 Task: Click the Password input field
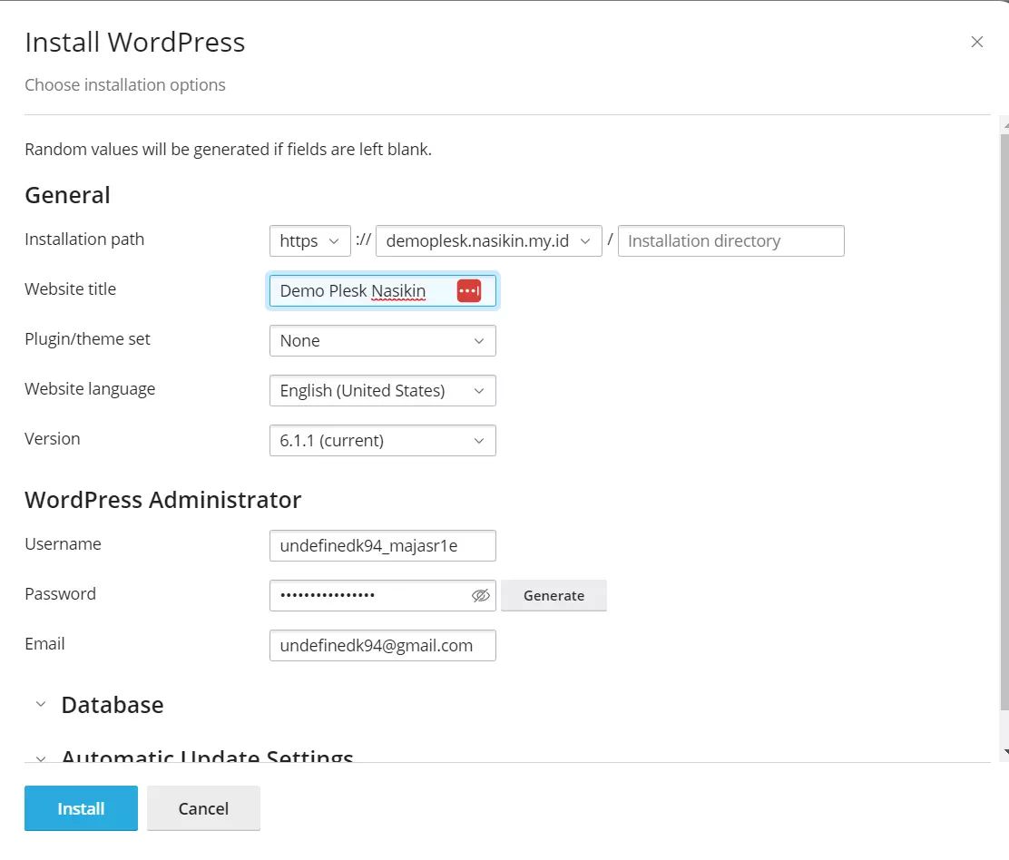[x=382, y=595]
